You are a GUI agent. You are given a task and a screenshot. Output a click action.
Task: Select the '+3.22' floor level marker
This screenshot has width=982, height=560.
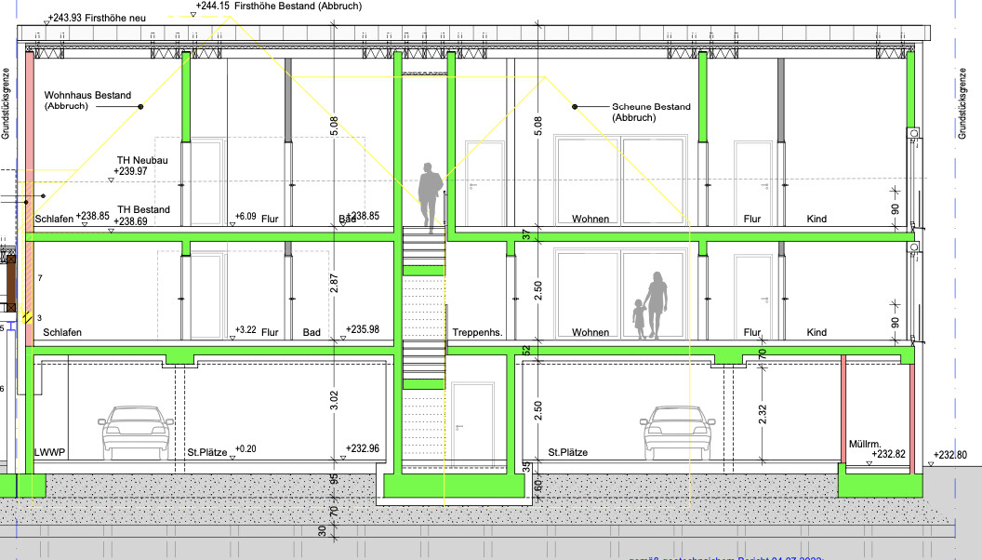pos(245,330)
